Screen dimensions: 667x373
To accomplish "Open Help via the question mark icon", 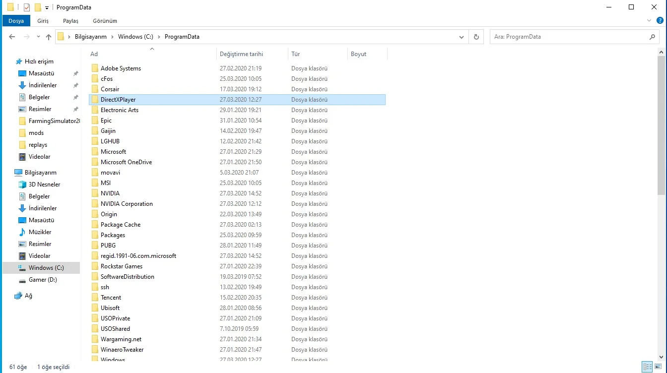I will (x=660, y=20).
